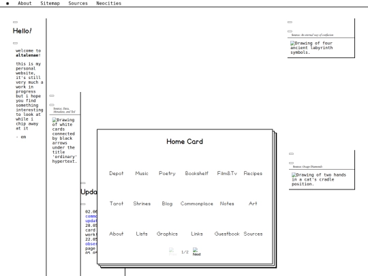
Task: Click the cat's cradle hands drawing image
Action: point(319,179)
